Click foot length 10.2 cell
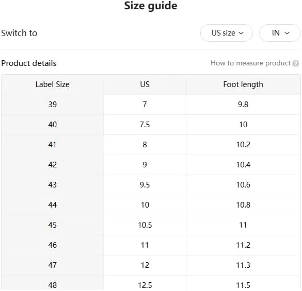The width and height of the screenshot is (302, 291). [243, 145]
